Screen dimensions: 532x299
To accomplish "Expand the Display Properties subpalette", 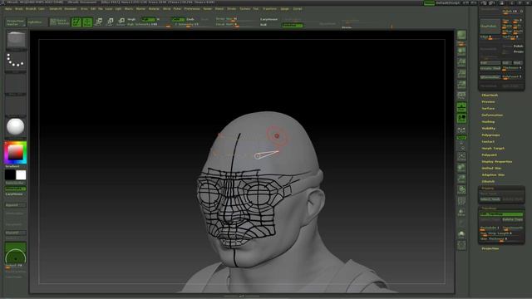I will pyautogui.click(x=497, y=162).
